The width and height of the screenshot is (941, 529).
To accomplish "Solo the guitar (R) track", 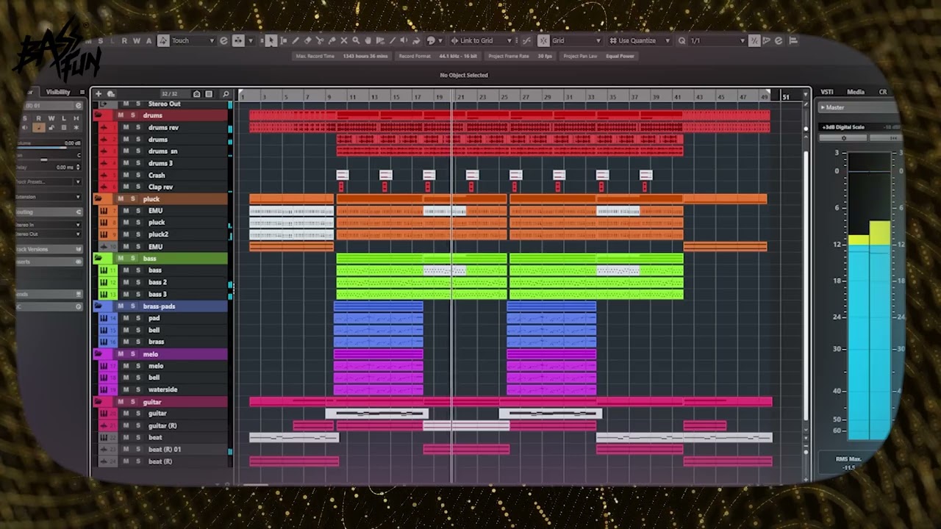I will click(x=137, y=425).
